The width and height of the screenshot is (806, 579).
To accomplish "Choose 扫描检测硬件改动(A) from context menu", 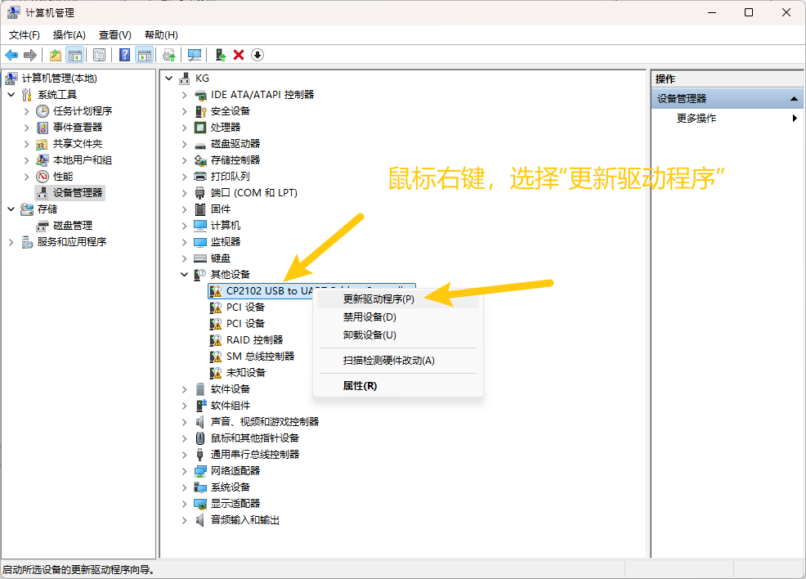I will point(398,361).
